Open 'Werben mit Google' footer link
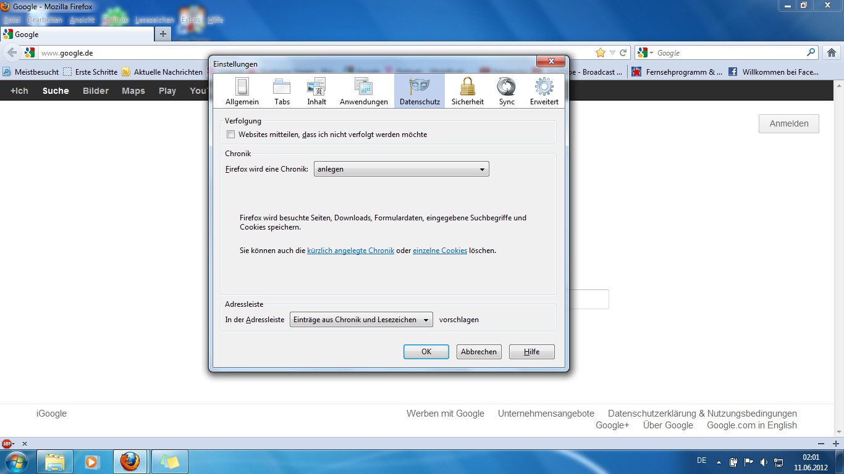 point(445,414)
